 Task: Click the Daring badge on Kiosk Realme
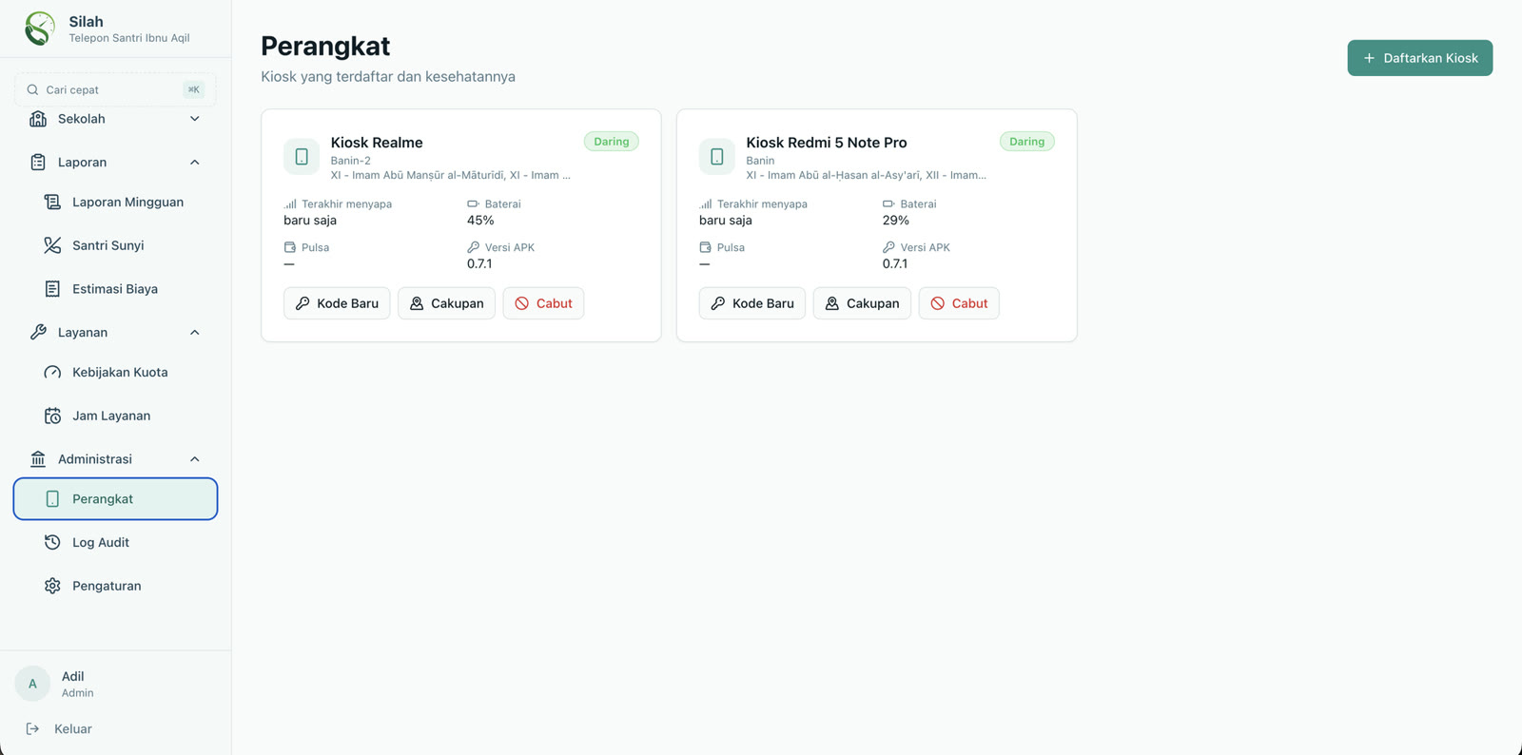pos(612,142)
